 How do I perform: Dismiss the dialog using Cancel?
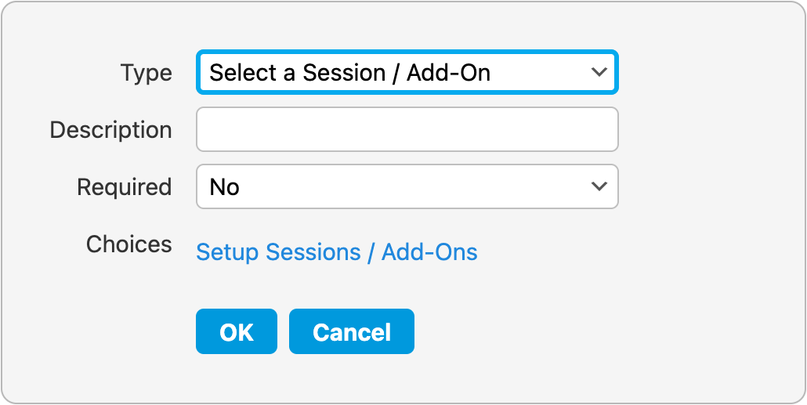point(351,332)
